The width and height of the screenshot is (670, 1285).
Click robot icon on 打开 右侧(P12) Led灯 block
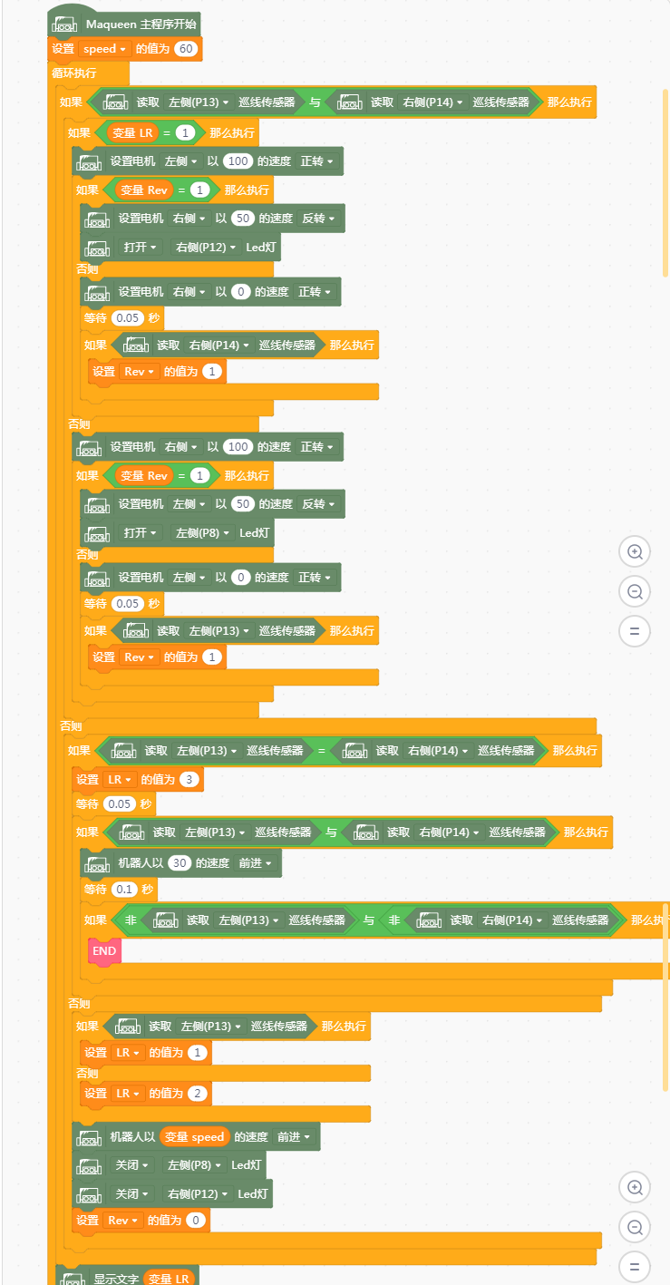(x=98, y=248)
